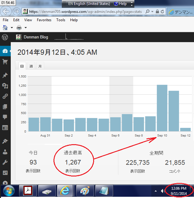Open the Windows Start button
This screenshot has width=194, height=198.
click(x=9, y=191)
